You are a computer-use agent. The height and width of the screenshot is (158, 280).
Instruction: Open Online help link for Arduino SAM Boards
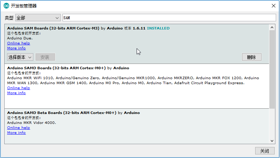click(x=18, y=43)
